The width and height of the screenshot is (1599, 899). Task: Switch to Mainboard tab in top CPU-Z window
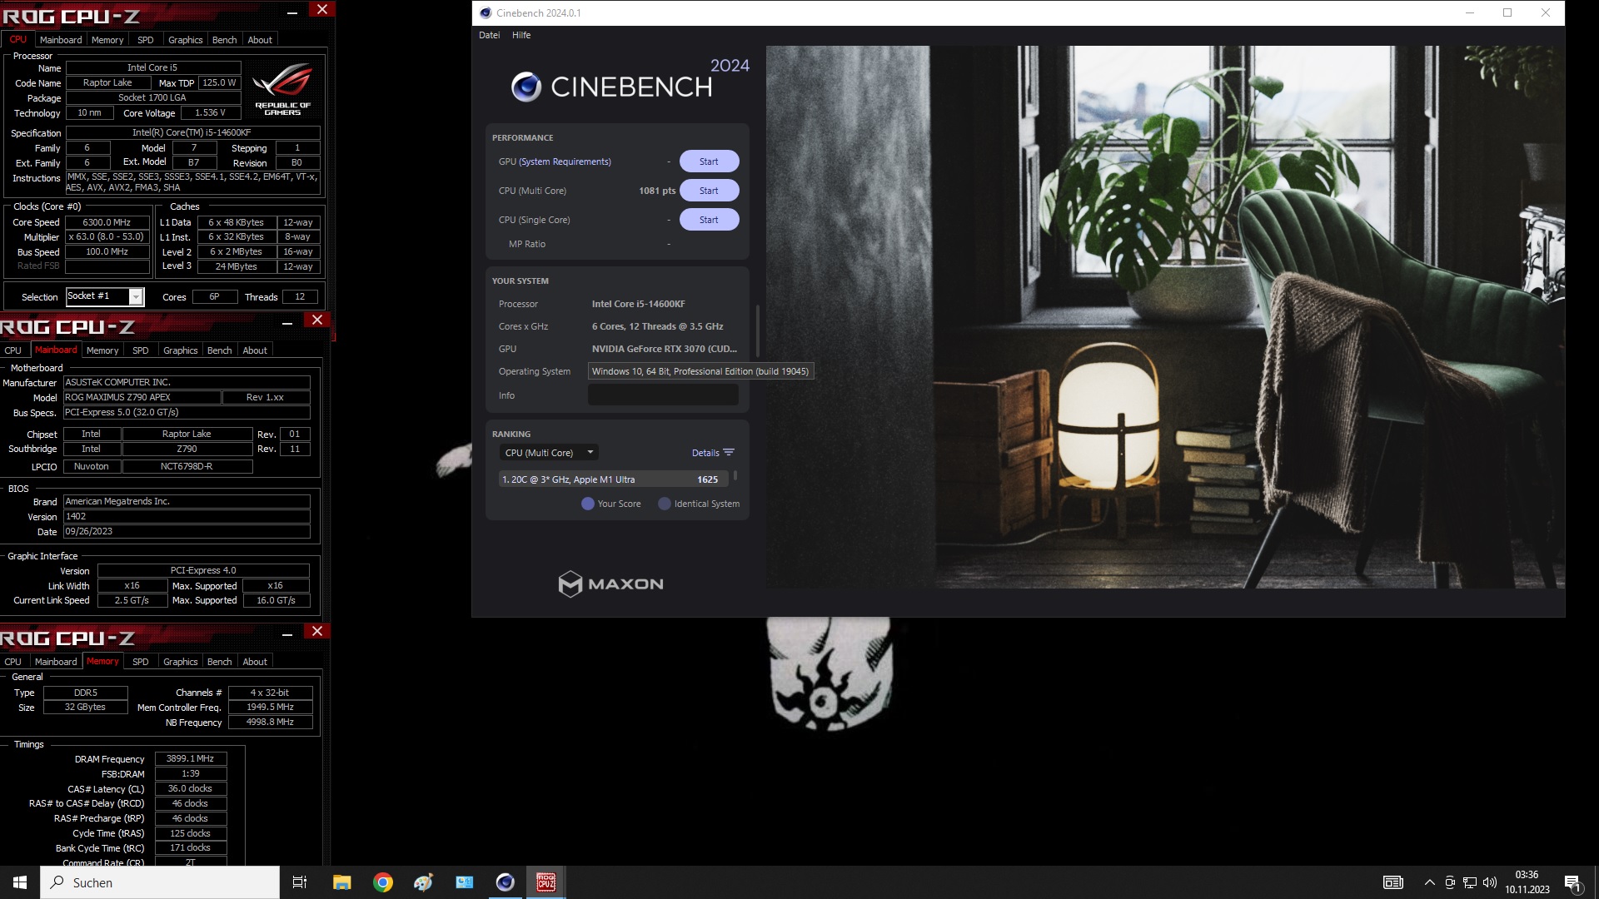[x=61, y=40]
